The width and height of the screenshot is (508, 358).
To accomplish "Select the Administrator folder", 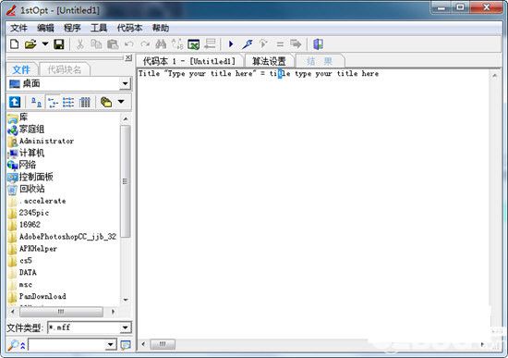I will pyautogui.click(x=46, y=142).
